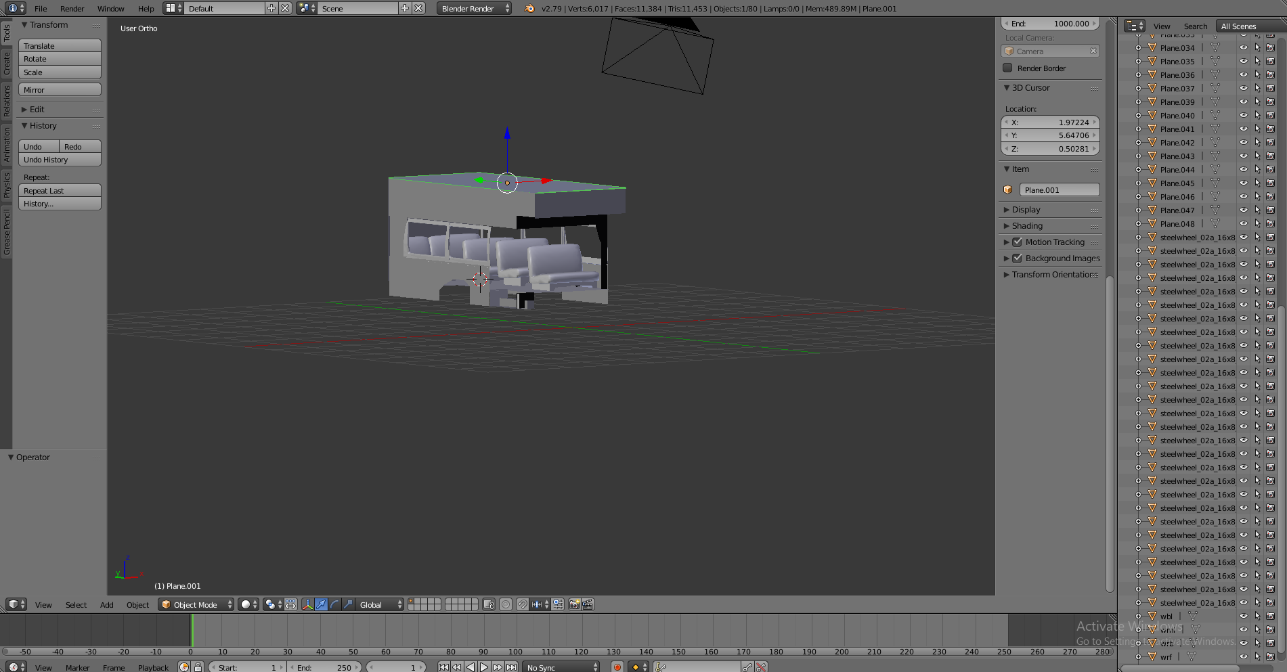Toggle manipulate center points icon

(x=290, y=604)
